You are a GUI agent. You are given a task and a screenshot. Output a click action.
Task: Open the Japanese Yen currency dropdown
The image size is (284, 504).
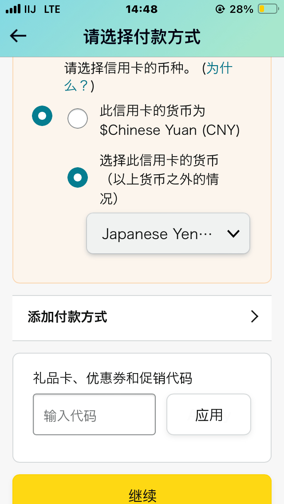tap(168, 233)
